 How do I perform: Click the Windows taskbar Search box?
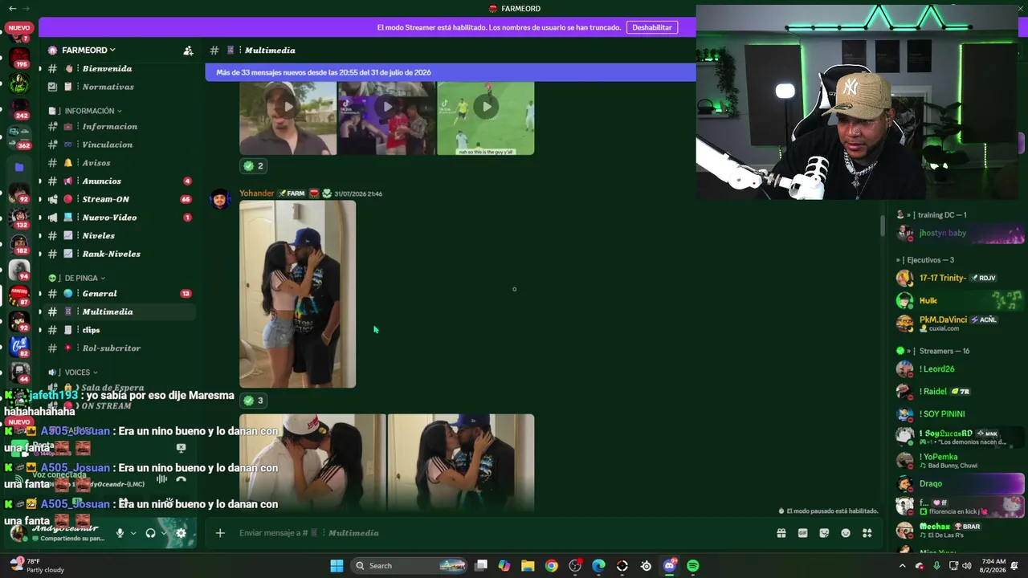point(410,566)
